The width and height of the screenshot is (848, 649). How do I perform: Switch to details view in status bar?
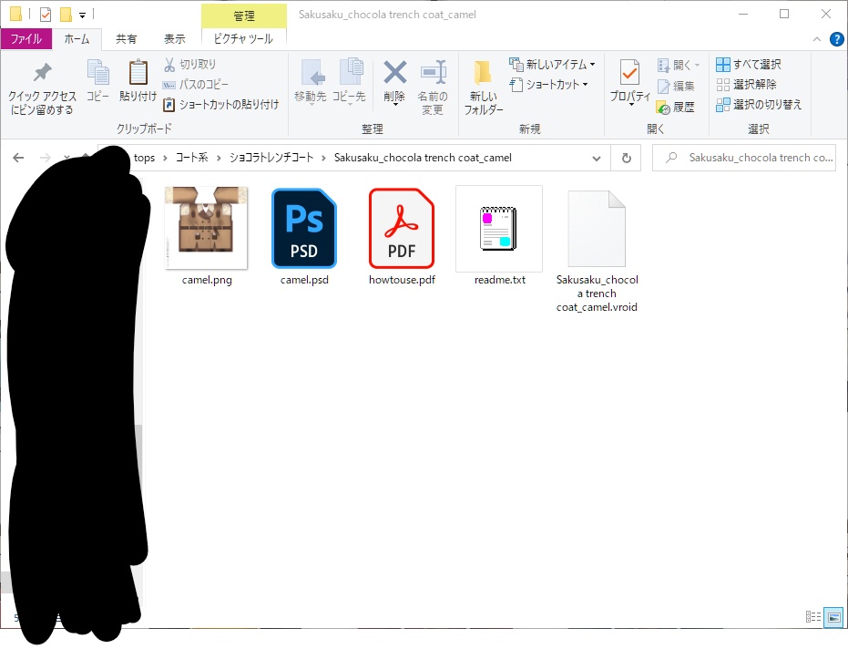click(813, 617)
